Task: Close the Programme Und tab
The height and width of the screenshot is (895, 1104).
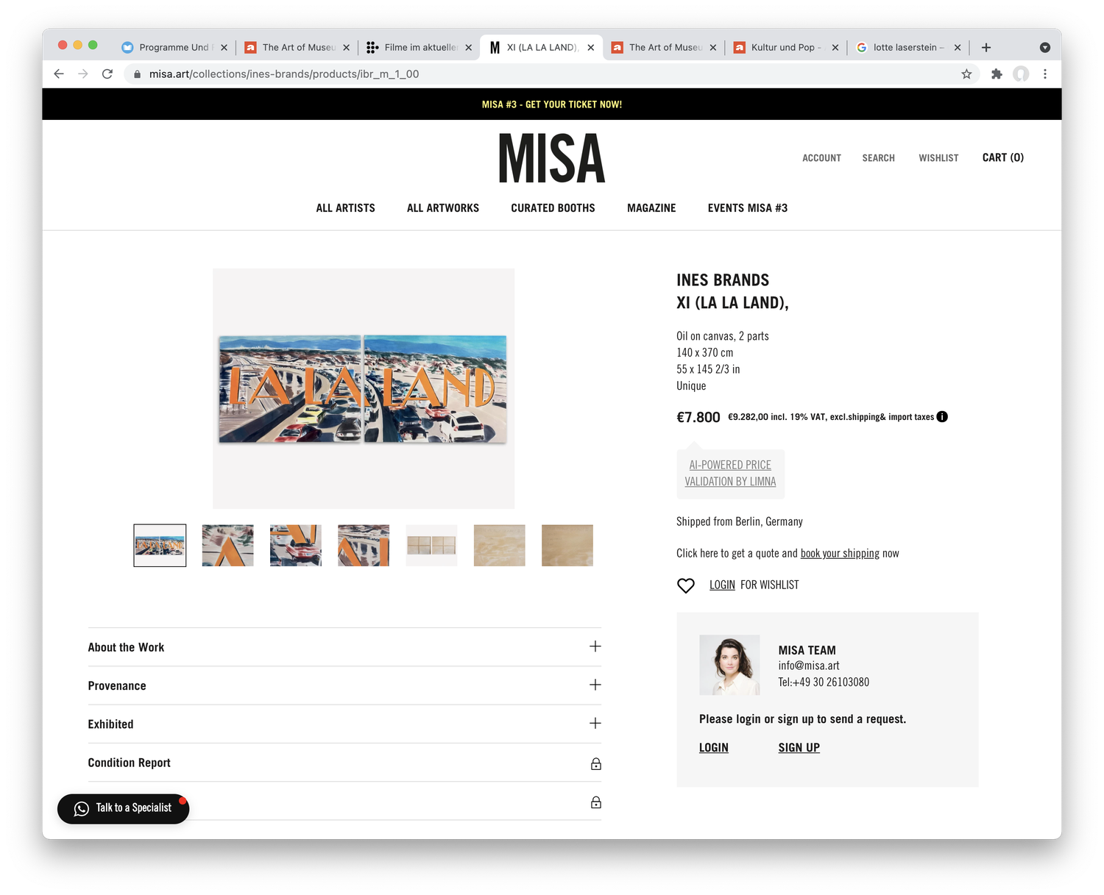Action: pyautogui.click(x=224, y=47)
